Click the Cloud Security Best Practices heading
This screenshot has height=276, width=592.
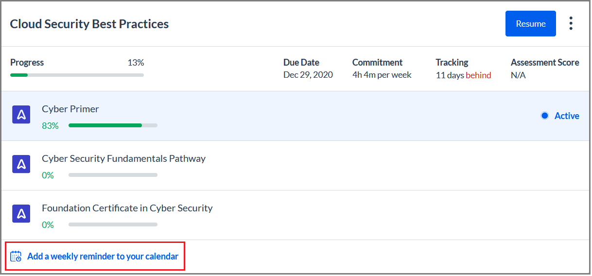coord(89,24)
